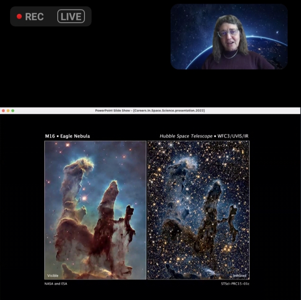The image size is (301, 300).
Task: Click the red REC recording indicator
Action: [x=19, y=16]
